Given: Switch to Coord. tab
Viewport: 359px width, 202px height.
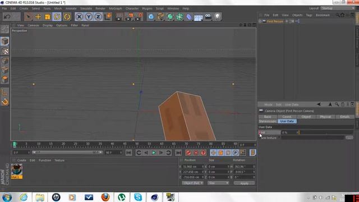Looking at the screenshot, I should [287, 117].
